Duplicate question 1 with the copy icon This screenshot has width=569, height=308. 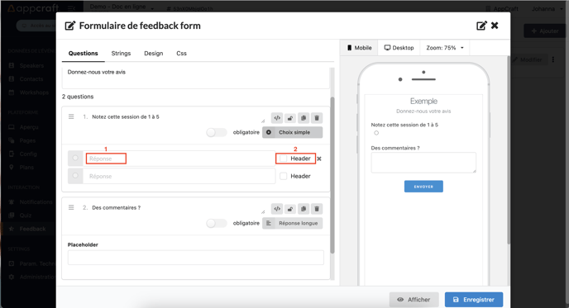click(304, 118)
